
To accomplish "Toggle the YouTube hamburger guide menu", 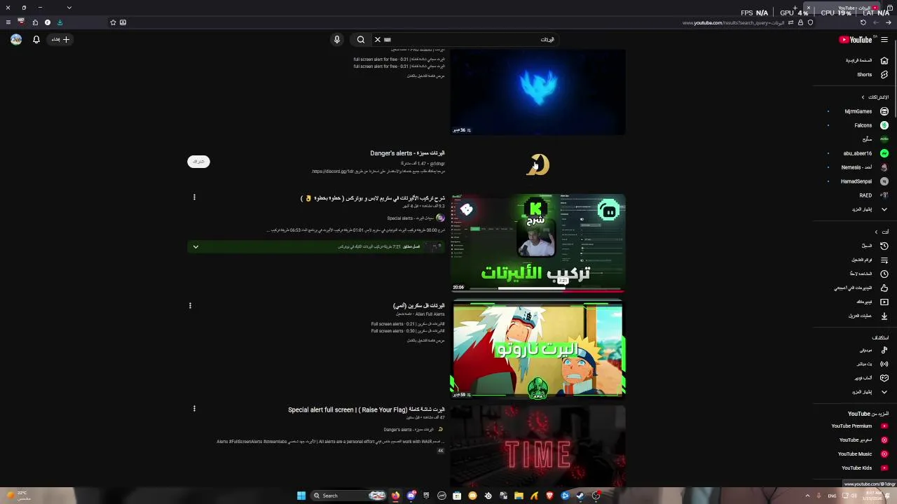I will (884, 40).
